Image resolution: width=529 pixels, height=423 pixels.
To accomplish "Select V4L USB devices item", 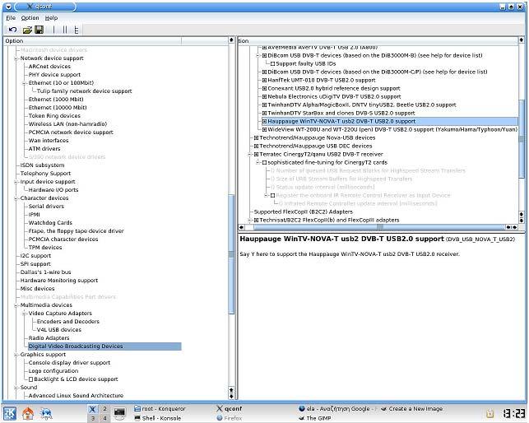I will tap(59, 330).
